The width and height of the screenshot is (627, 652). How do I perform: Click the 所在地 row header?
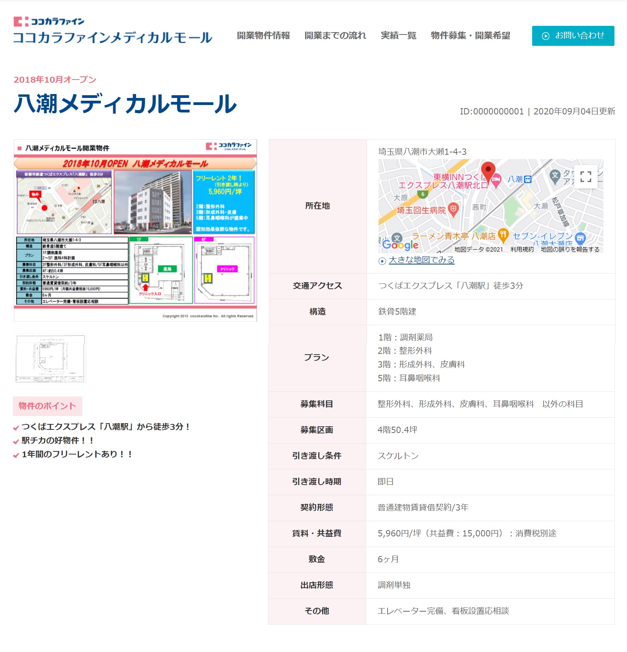click(x=317, y=206)
